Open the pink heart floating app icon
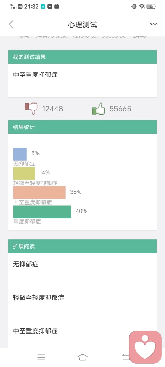 (145, 347)
